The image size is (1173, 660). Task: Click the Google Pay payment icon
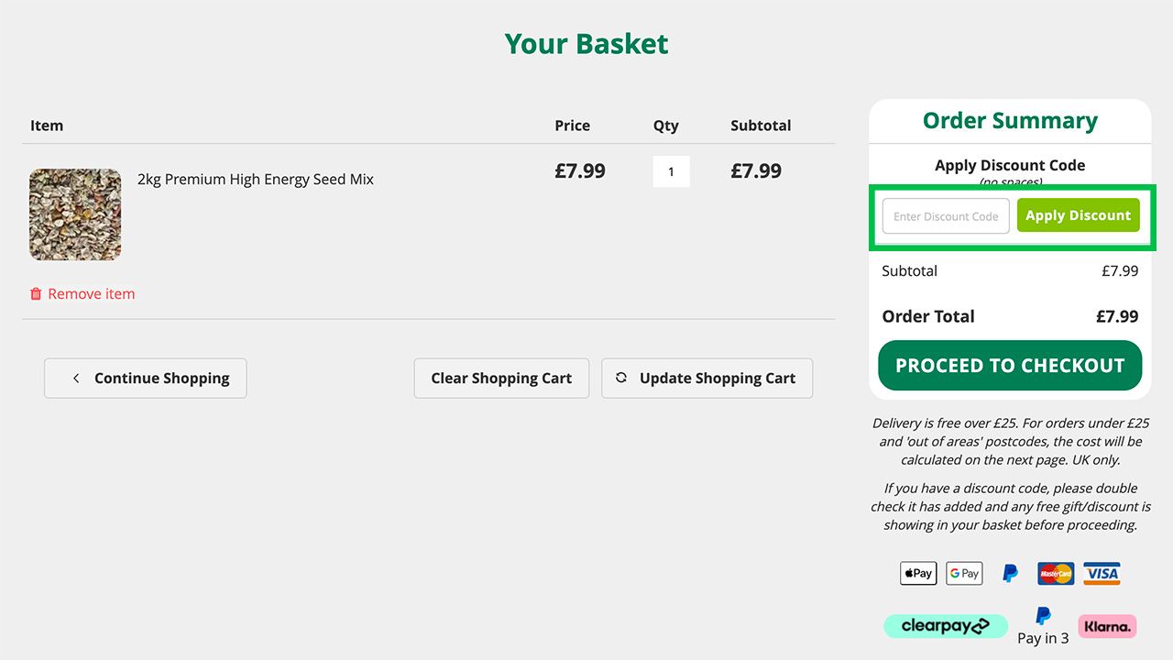click(x=964, y=574)
